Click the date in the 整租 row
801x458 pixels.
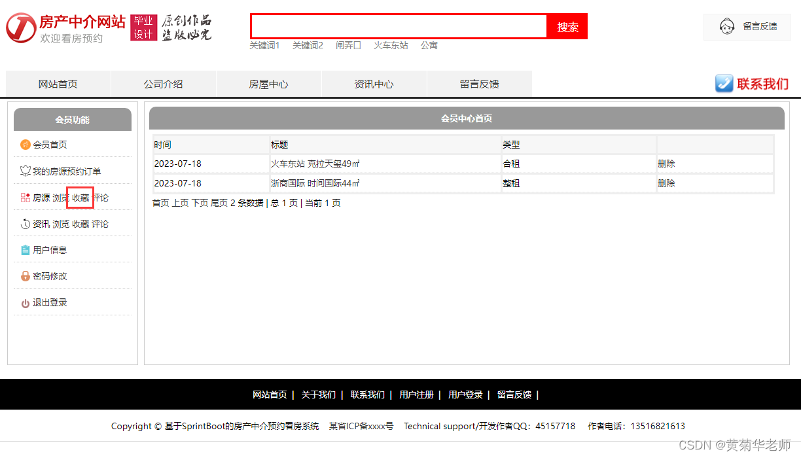(178, 183)
